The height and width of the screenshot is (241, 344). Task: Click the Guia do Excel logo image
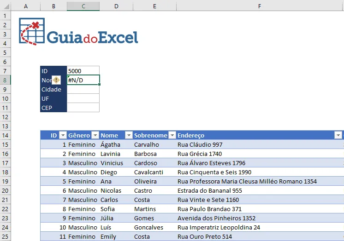tap(78, 32)
